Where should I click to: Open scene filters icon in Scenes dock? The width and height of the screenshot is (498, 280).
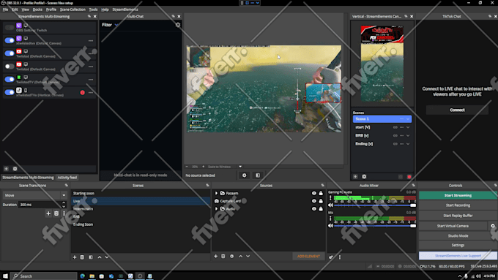[x=91, y=257]
